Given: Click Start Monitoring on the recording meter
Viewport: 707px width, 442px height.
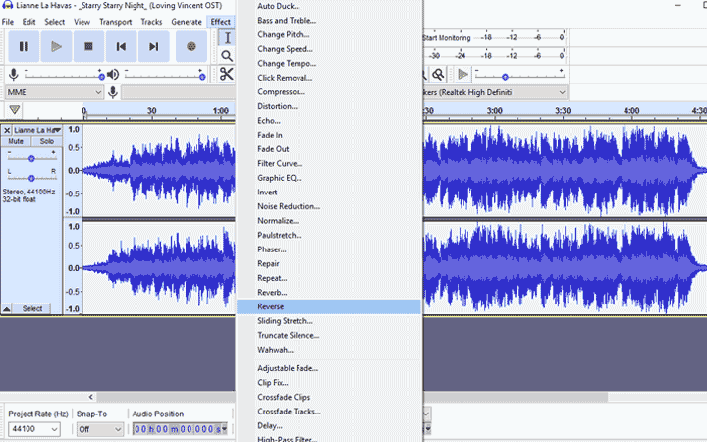Looking at the screenshot, I should click(x=445, y=38).
